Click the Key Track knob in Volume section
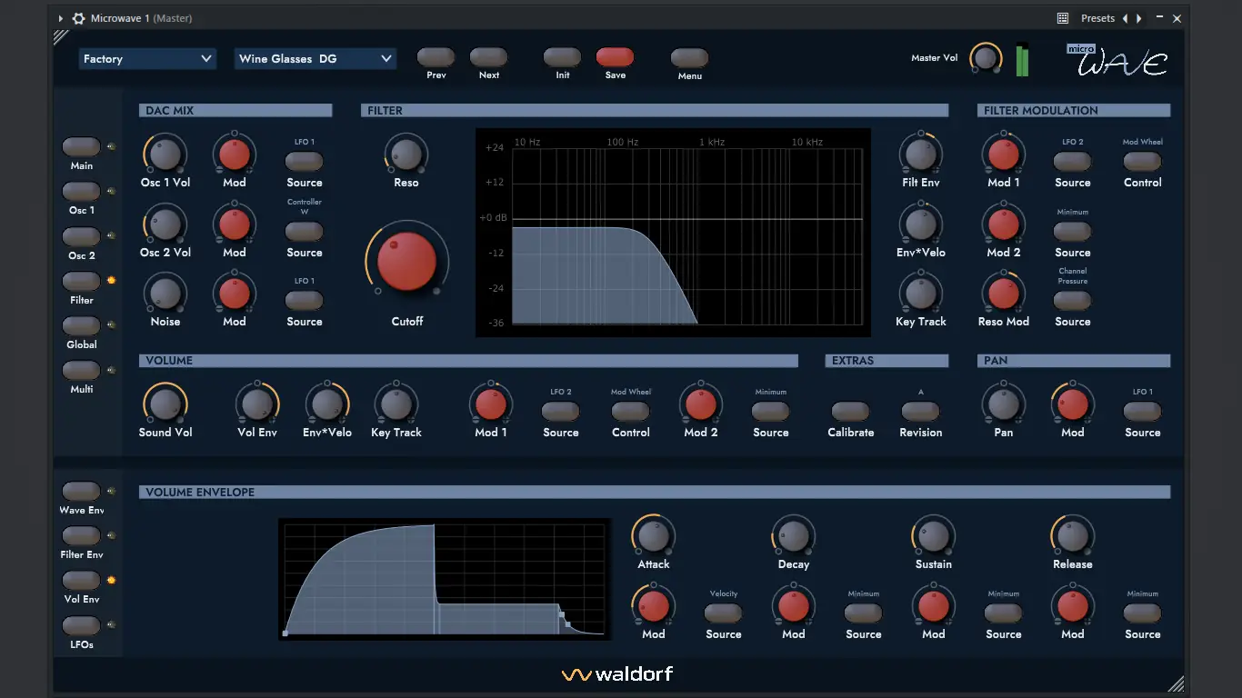 coord(396,404)
